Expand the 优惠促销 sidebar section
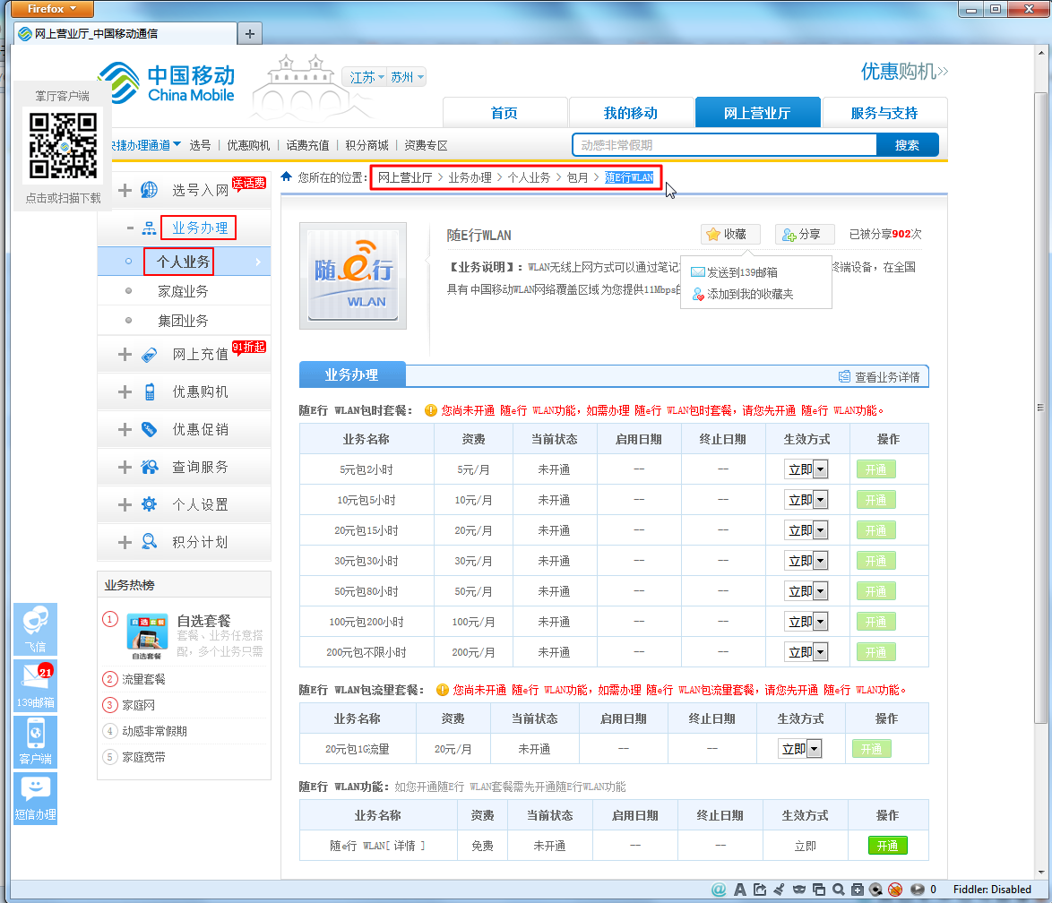The height and width of the screenshot is (903, 1052). 125,429
